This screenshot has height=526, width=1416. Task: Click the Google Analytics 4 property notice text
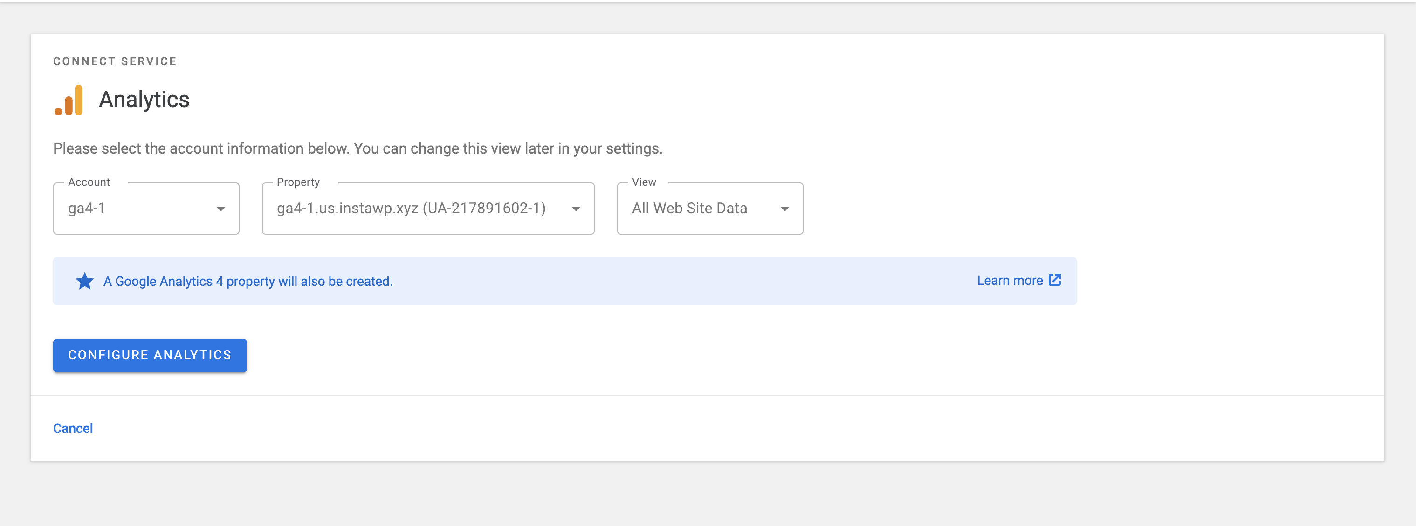click(x=248, y=281)
